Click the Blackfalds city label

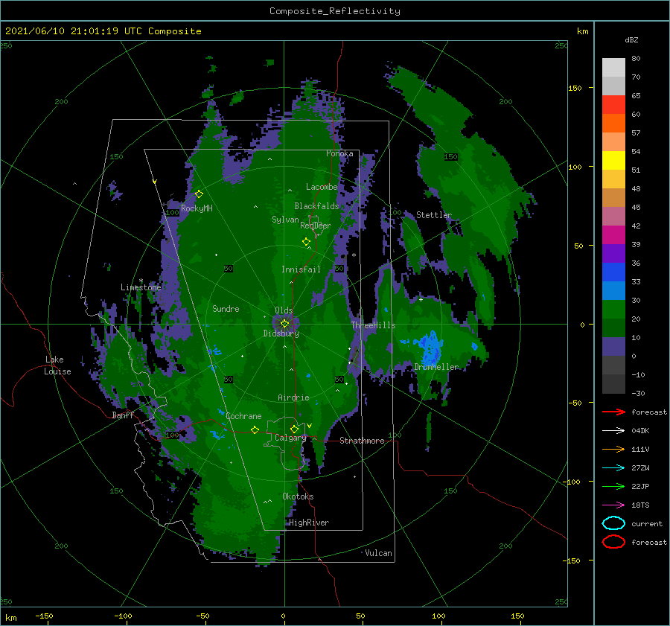(316, 206)
